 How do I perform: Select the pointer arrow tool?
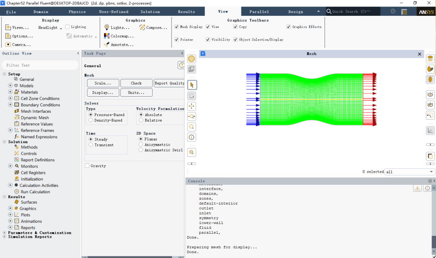[x=192, y=85]
